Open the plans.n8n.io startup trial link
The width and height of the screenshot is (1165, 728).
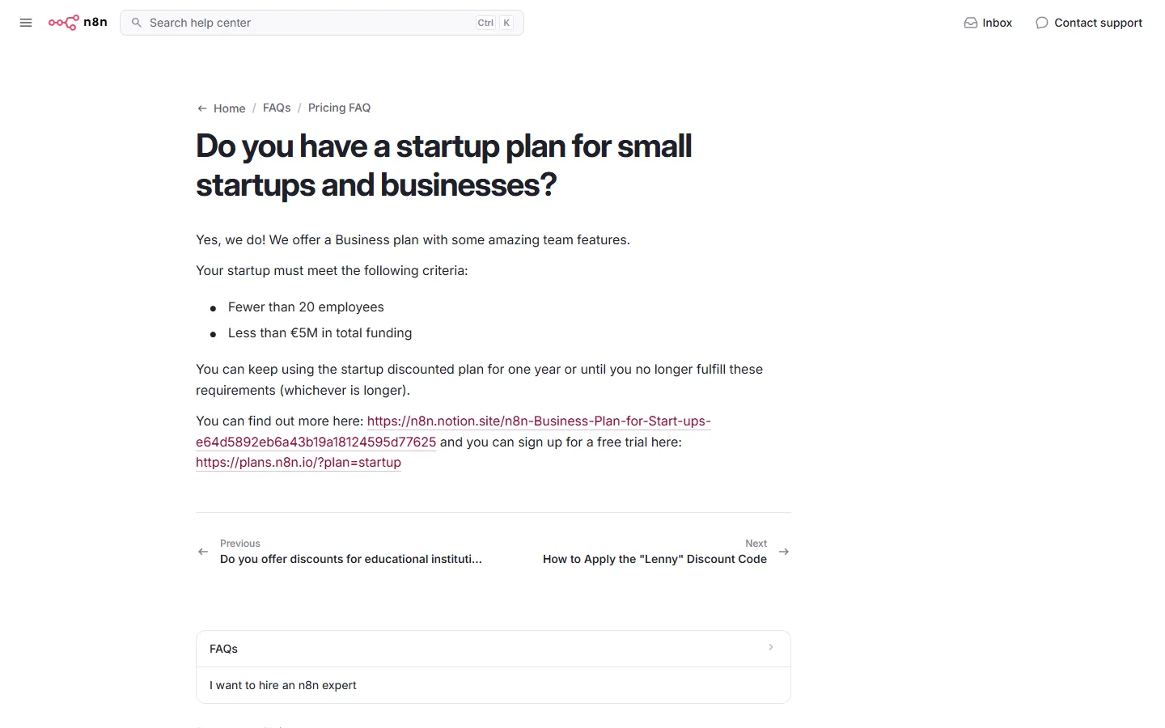click(299, 462)
